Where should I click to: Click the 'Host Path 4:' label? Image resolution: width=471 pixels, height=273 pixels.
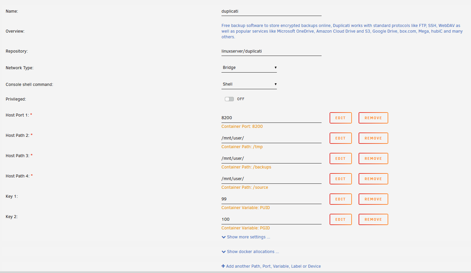[18, 176]
